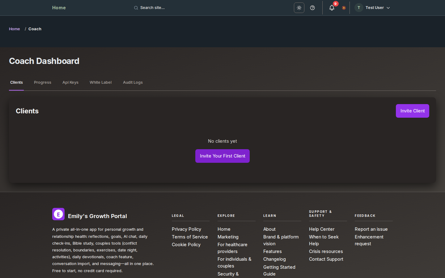Click the search magnifier icon
The image size is (445, 278).
pyautogui.click(x=136, y=8)
